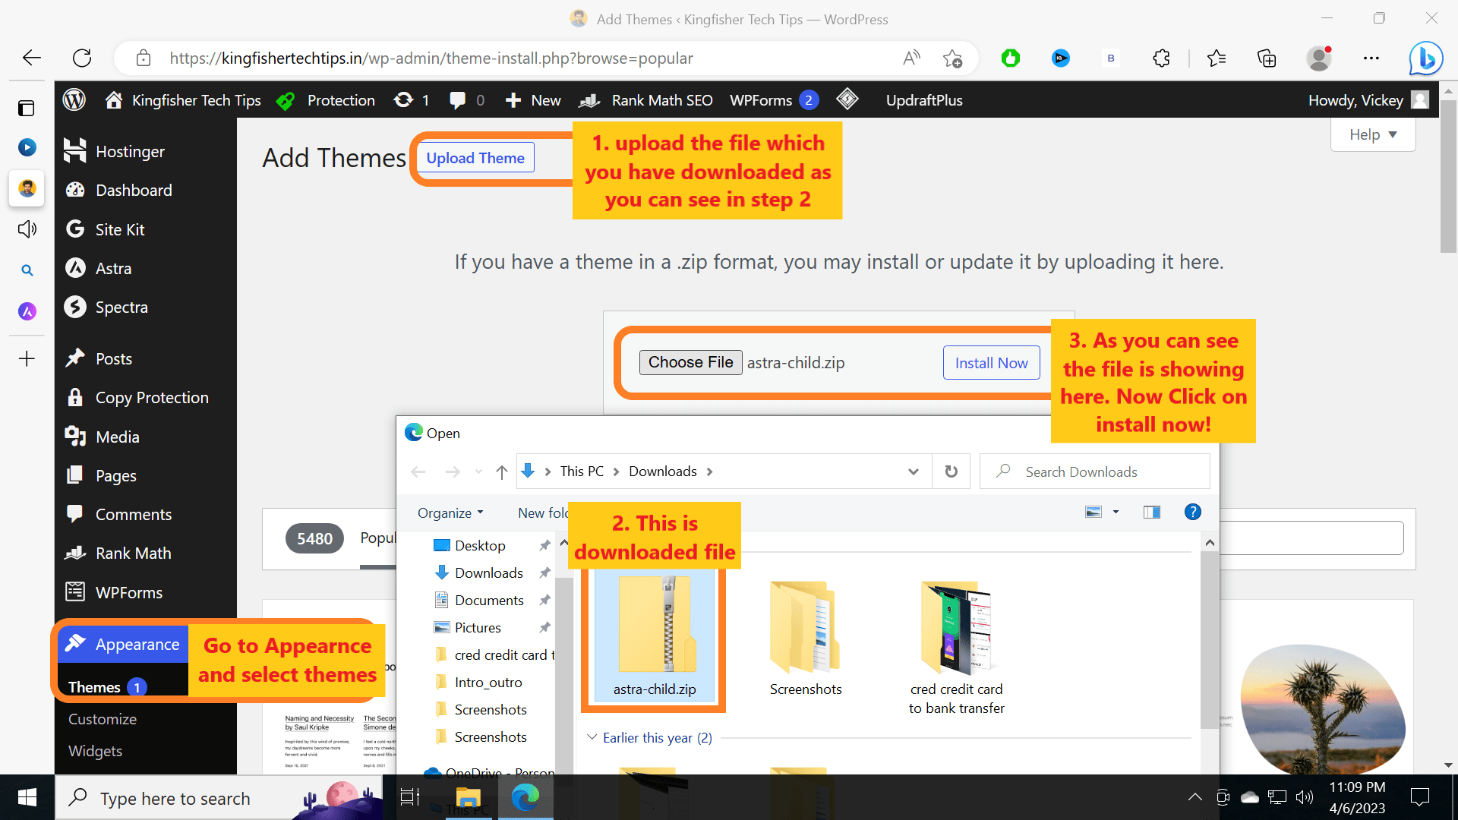Click the diamond icon in admin bar
Image resolution: width=1458 pixels, height=820 pixels.
point(847,99)
